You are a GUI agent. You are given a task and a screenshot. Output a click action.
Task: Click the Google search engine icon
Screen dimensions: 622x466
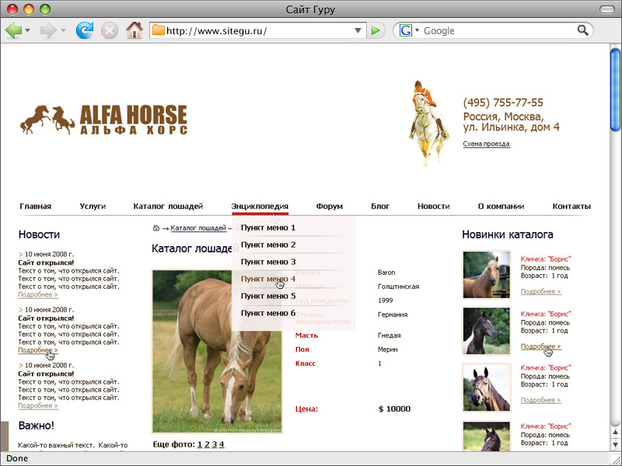(x=405, y=30)
